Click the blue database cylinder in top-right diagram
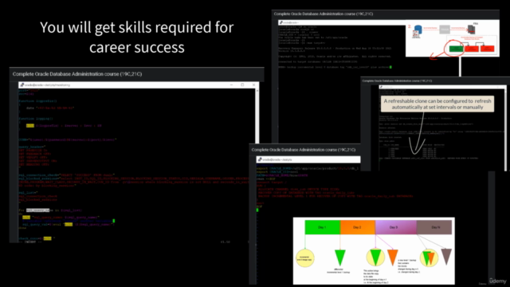This screenshot has height=287, width=510. click(418, 30)
